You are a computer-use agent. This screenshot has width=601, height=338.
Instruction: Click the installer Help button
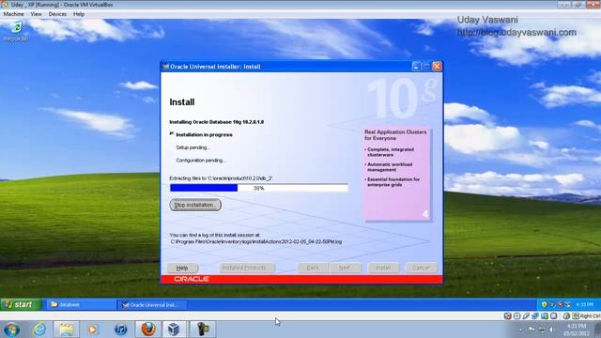pos(182,268)
